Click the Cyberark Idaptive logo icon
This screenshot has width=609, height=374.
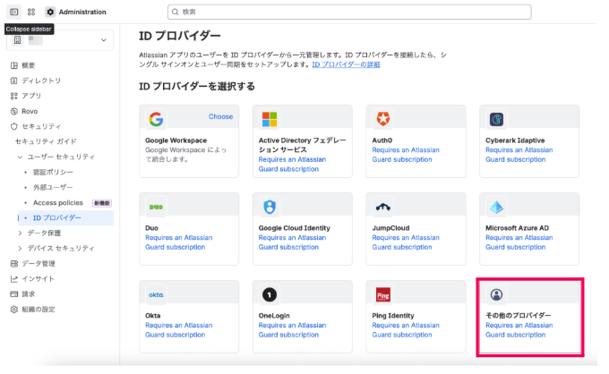tap(496, 119)
